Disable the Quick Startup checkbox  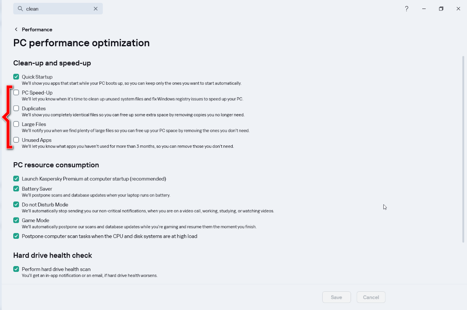tap(16, 77)
